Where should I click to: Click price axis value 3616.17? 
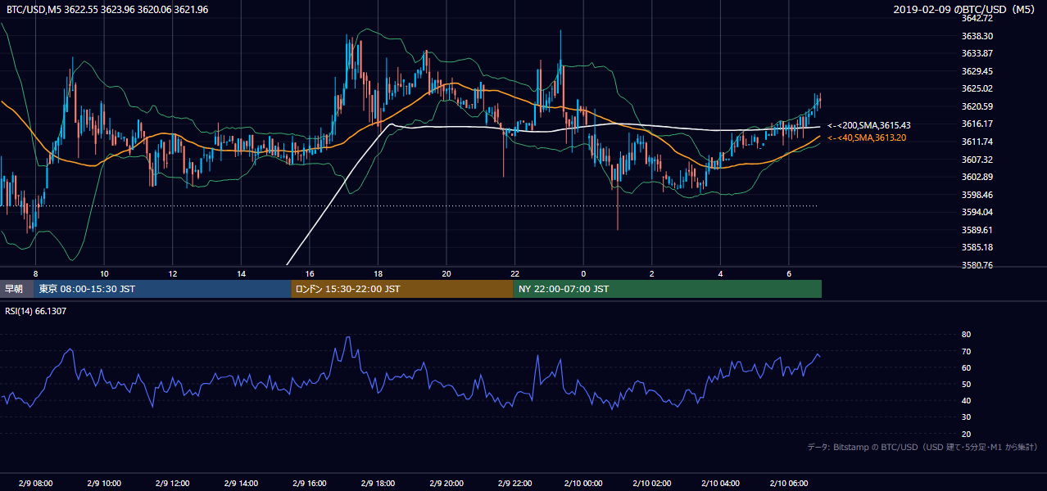point(977,124)
